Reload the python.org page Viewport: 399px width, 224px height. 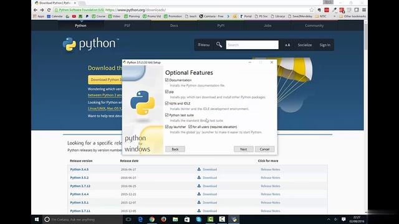49,10
